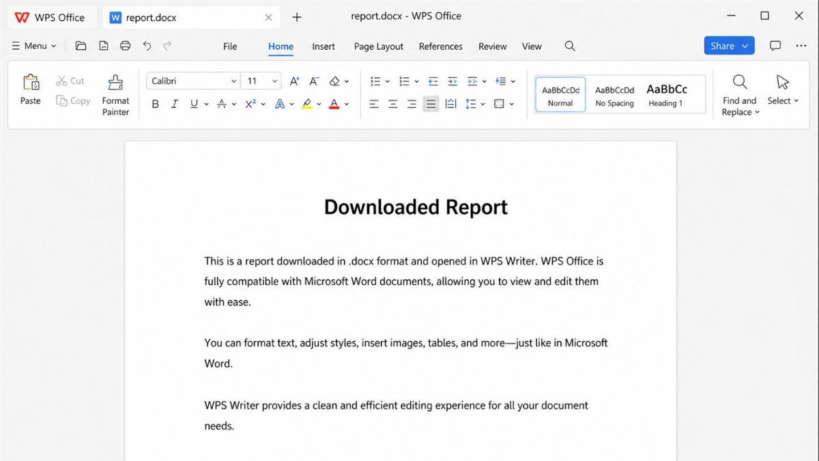The image size is (819, 461).
Task: Click the Print icon in quick toolbar
Action: 125,46
